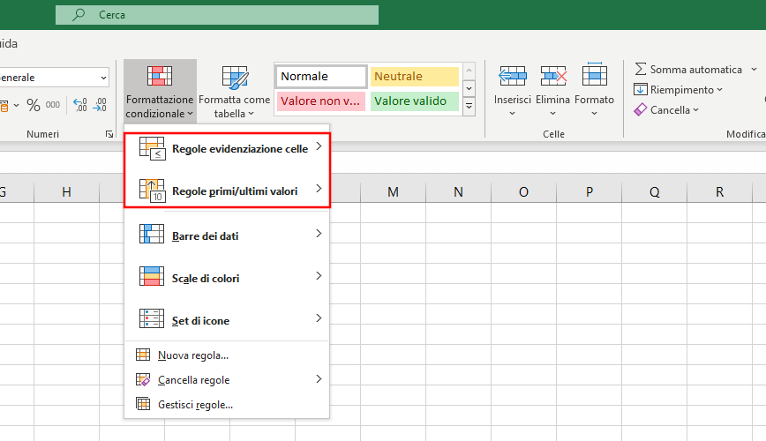Expand the Inserisci dropdown arrow

click(x=512, y=113)
